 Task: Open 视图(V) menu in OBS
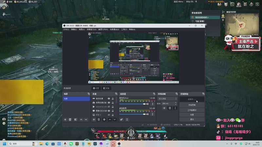point(82,29)
